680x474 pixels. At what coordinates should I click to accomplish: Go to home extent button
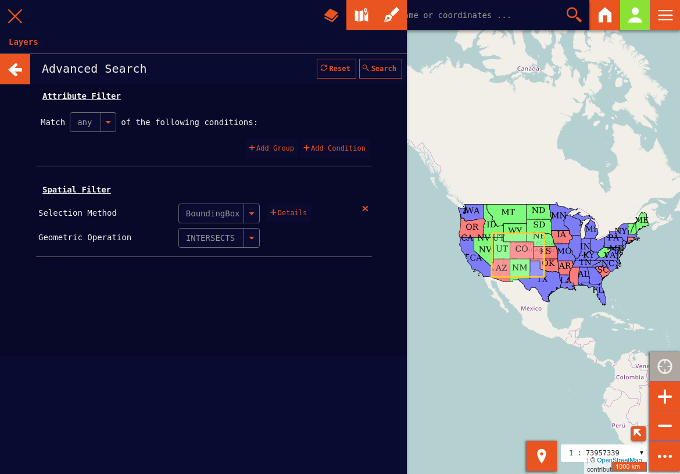pyautogui.click(x=605, y=15)
